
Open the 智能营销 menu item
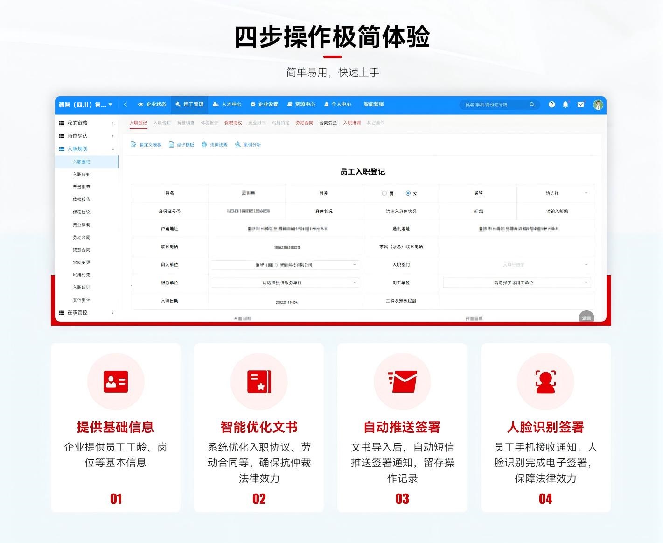(x=373, y=105)
